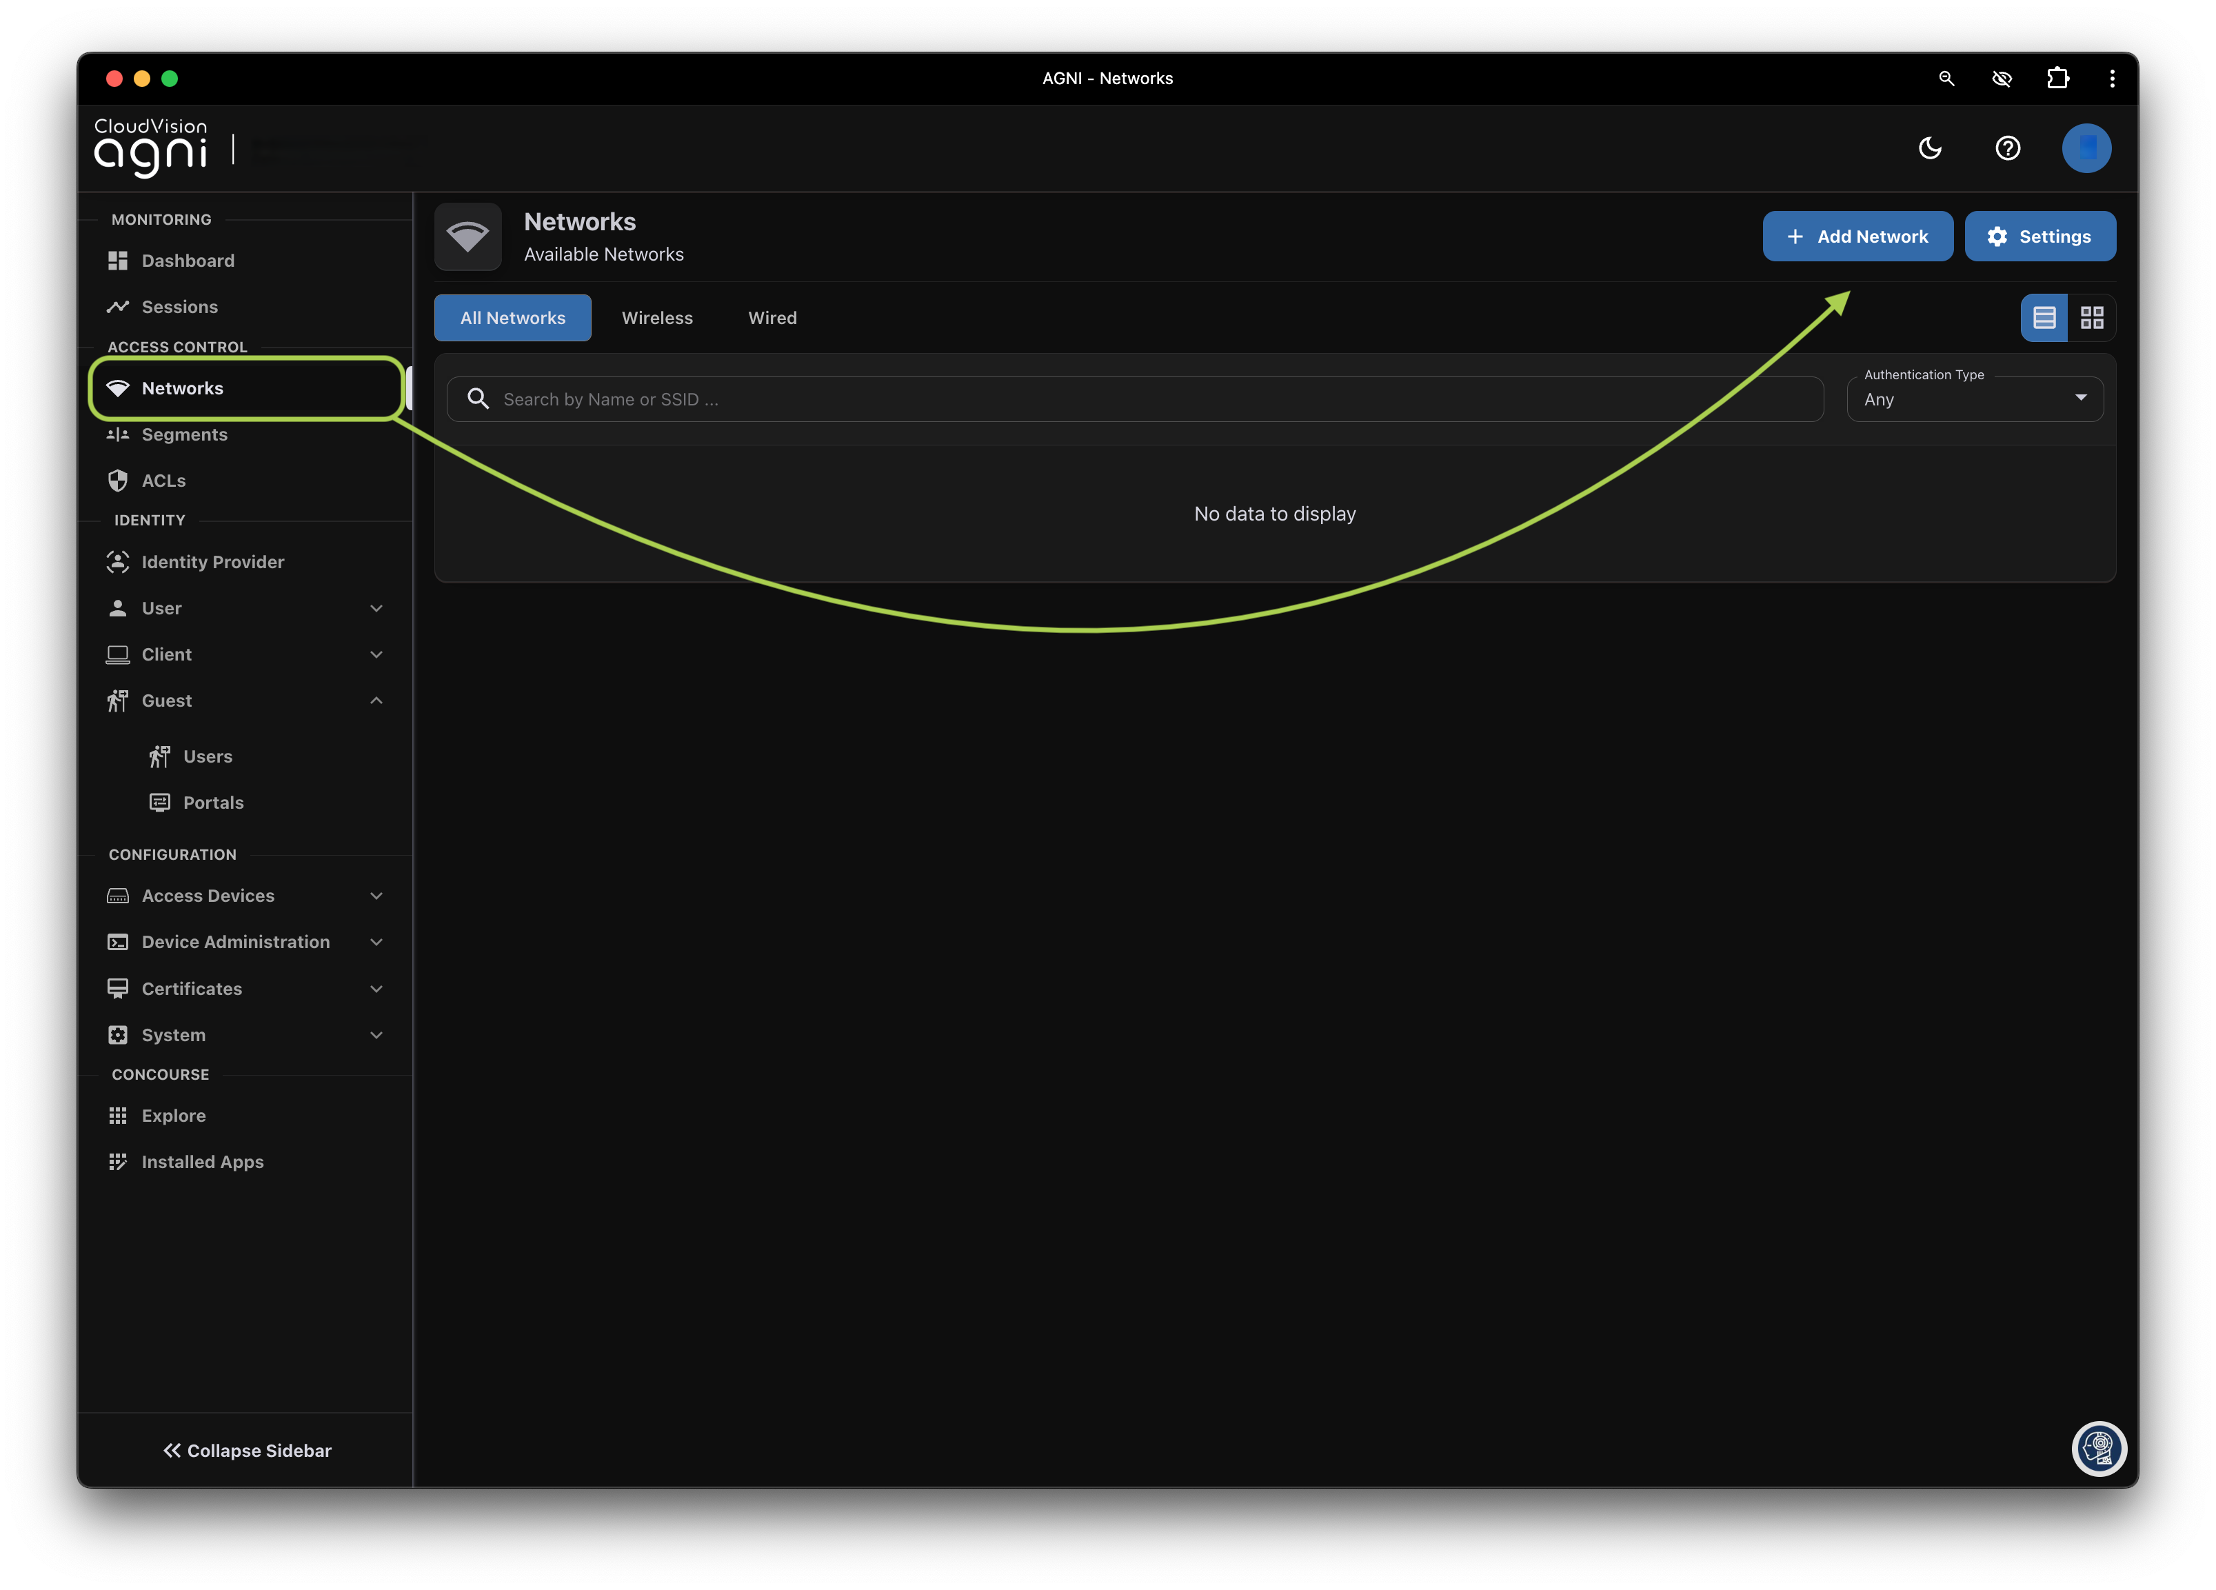Screen dimensions: 2216x1590
Task: Switch to the Wired tab
Action: 772,318
